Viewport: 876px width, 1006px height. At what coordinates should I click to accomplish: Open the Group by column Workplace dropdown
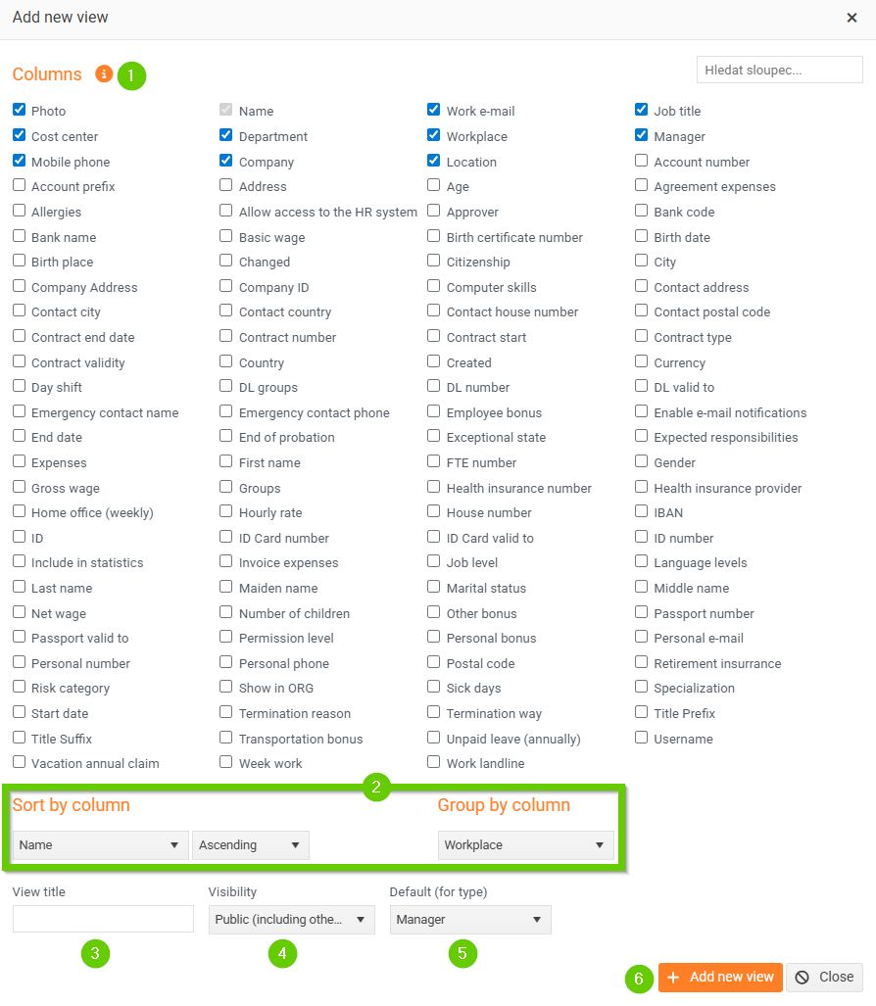(x=525, y=845)
